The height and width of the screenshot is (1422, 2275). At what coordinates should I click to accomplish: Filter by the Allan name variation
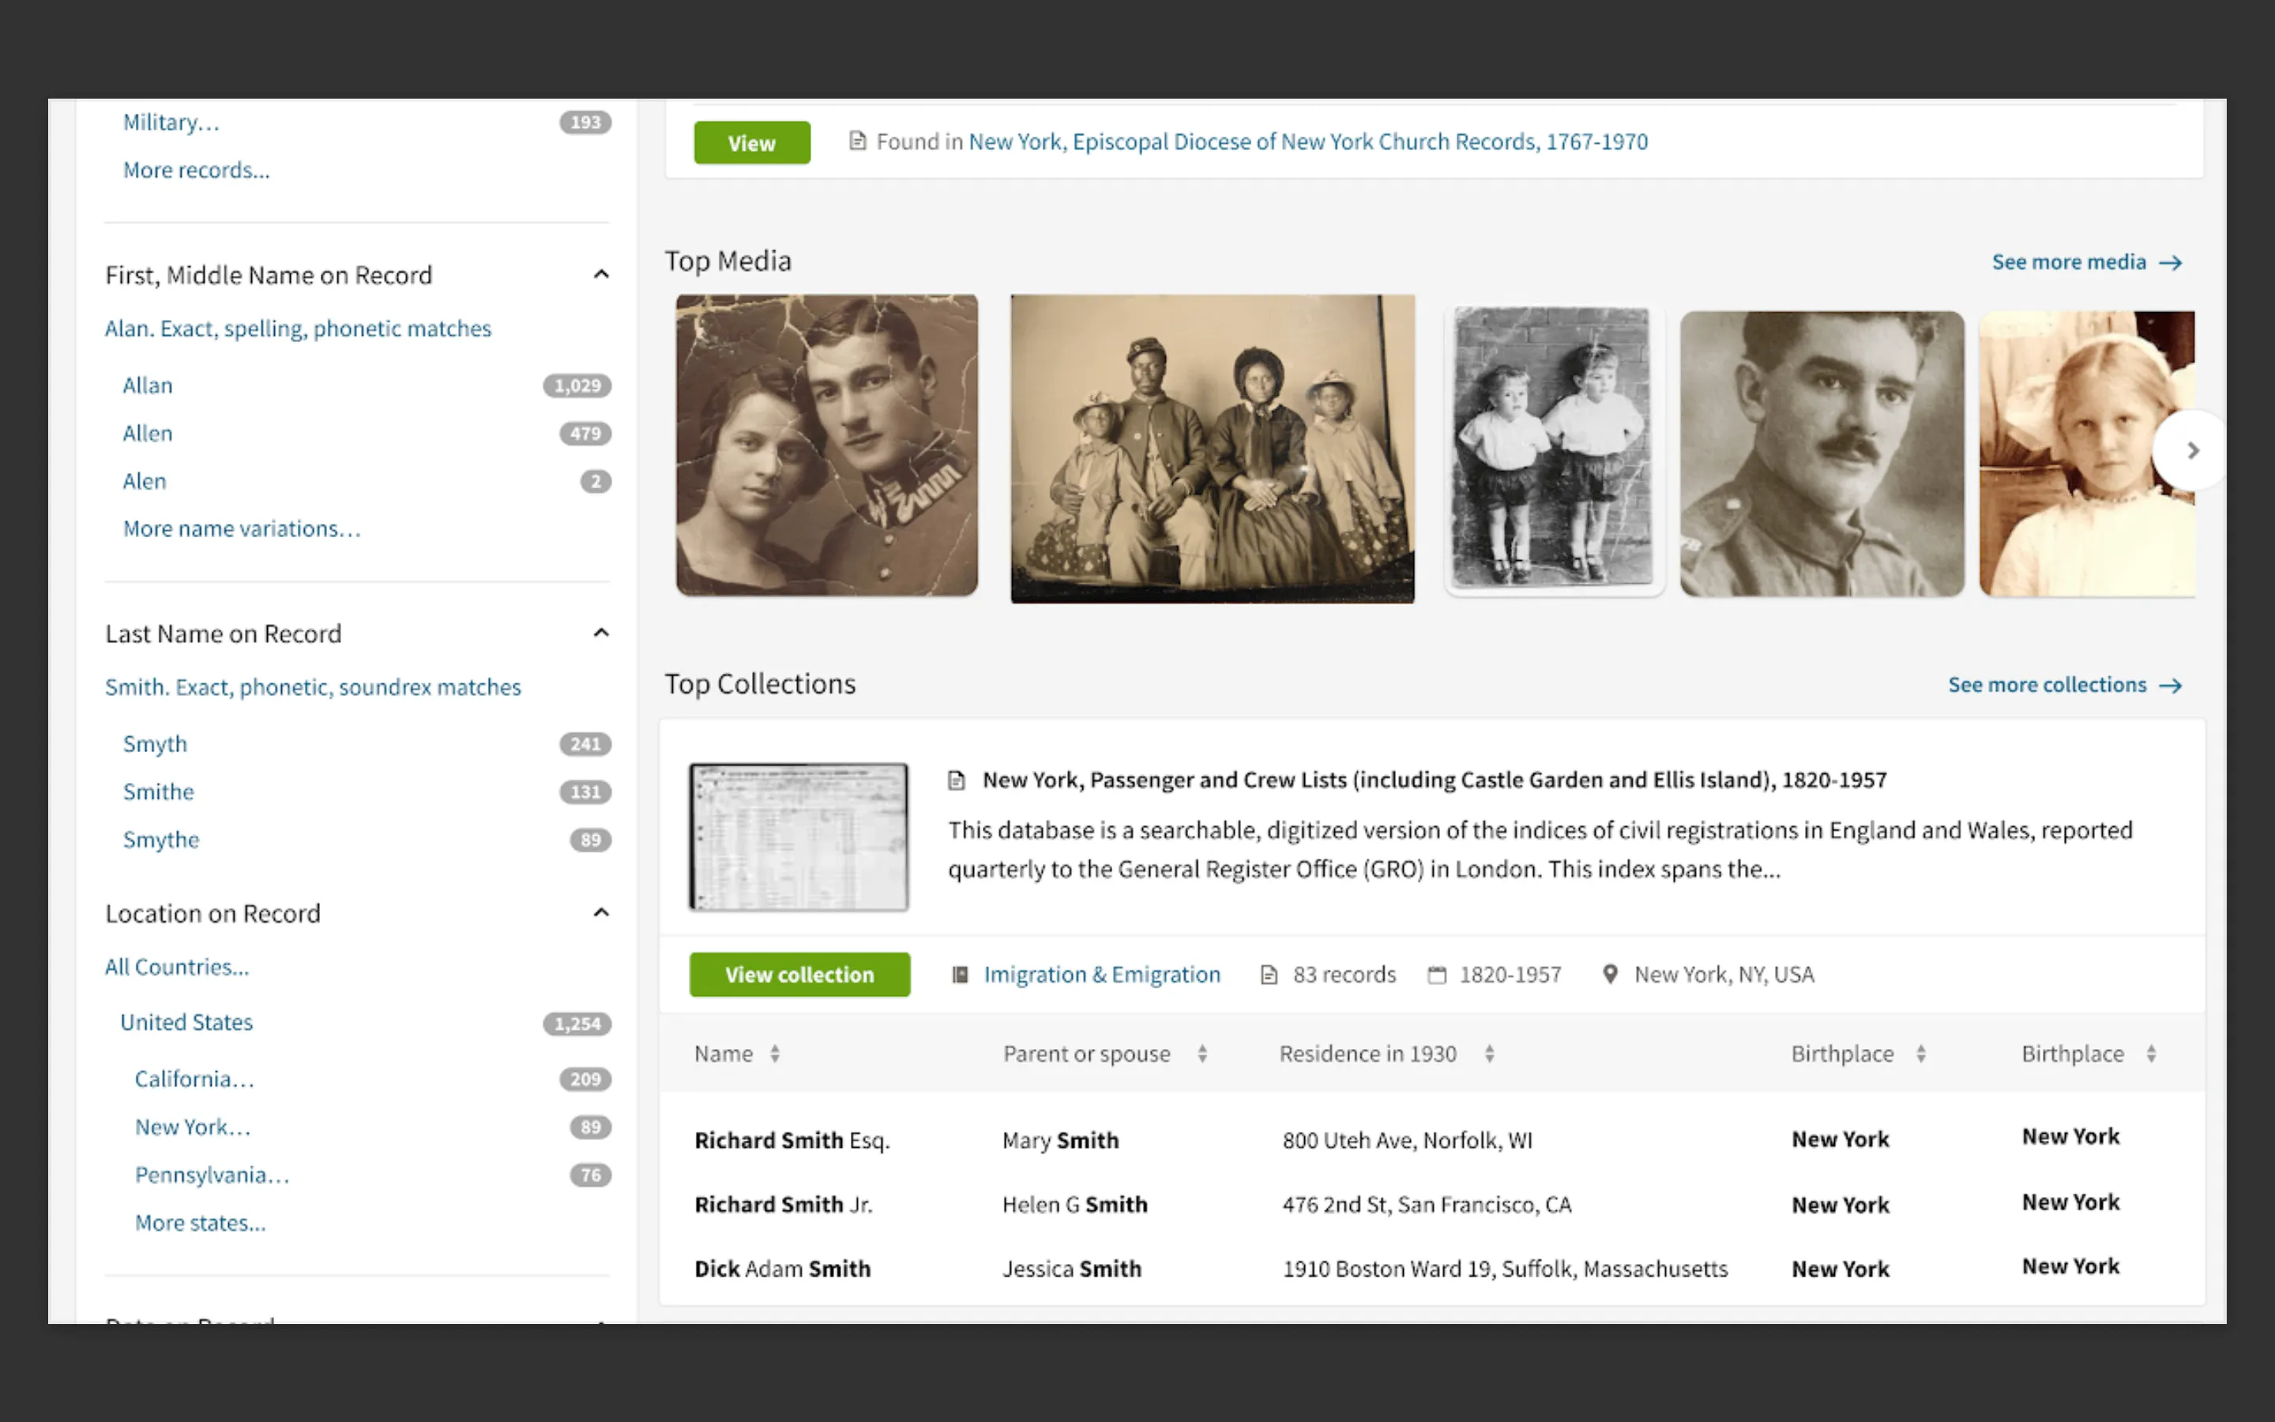point(148,386)
